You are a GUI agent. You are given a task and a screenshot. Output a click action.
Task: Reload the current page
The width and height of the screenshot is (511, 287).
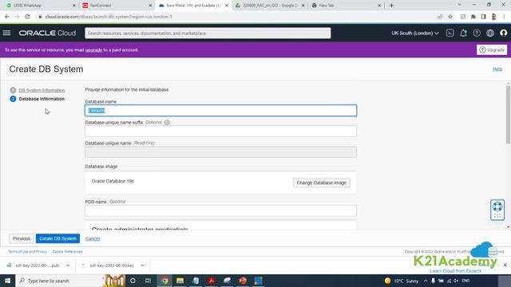point(27,17)
